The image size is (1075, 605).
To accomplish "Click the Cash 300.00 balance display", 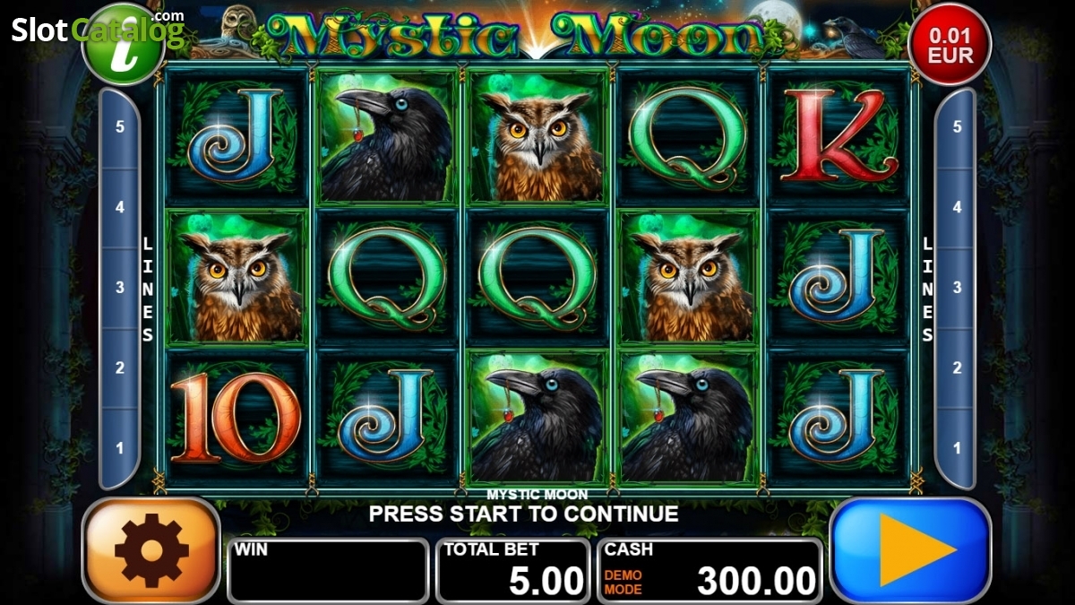I will point(709,570).
